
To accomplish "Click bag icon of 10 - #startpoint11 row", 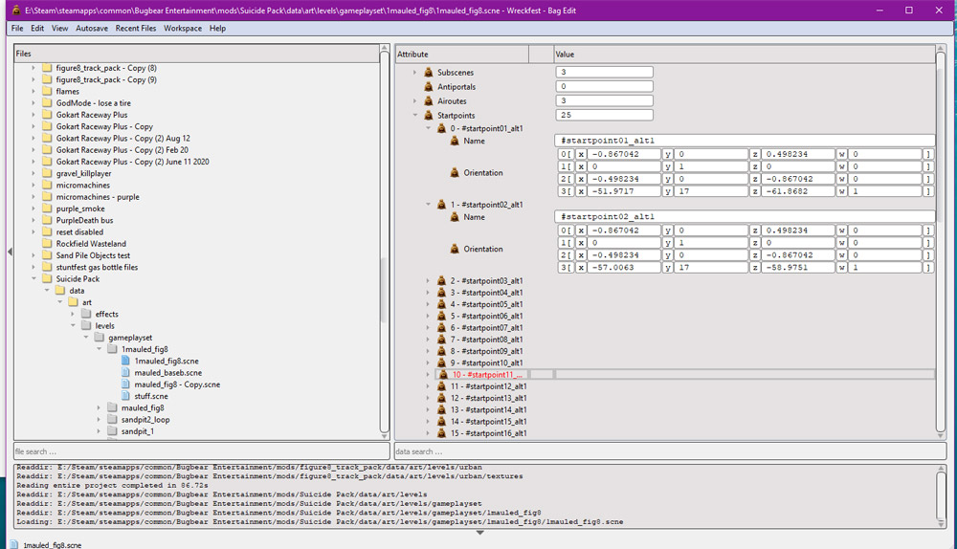I will coord(444,375).
